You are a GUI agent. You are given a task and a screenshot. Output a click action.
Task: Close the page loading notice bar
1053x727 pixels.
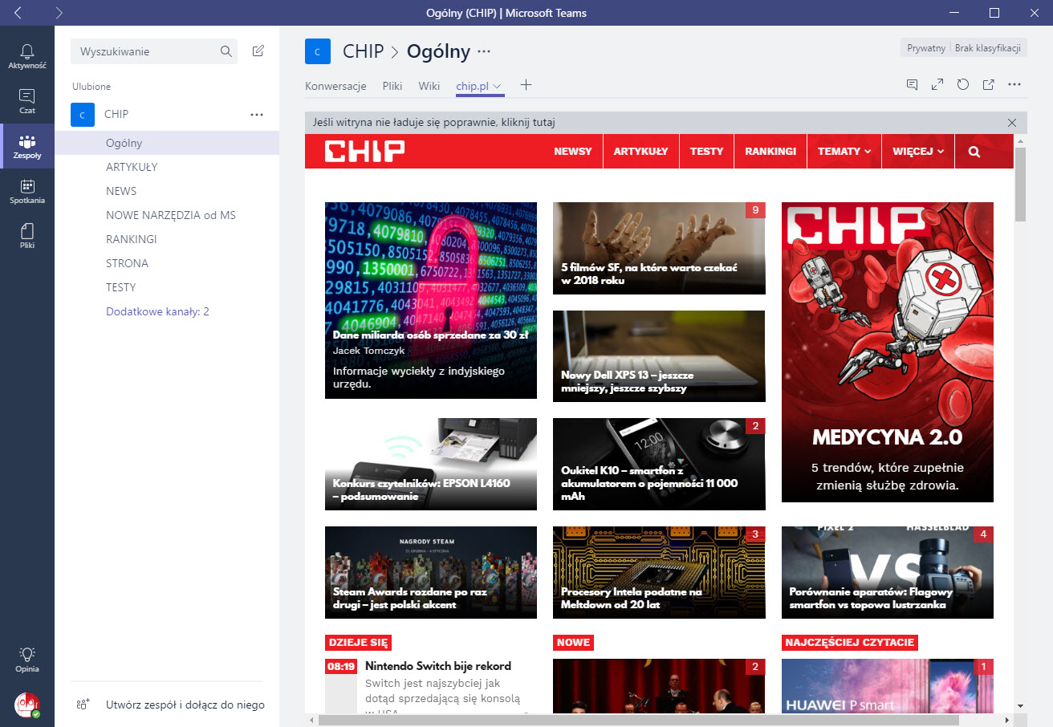(x=1012, y=123)
